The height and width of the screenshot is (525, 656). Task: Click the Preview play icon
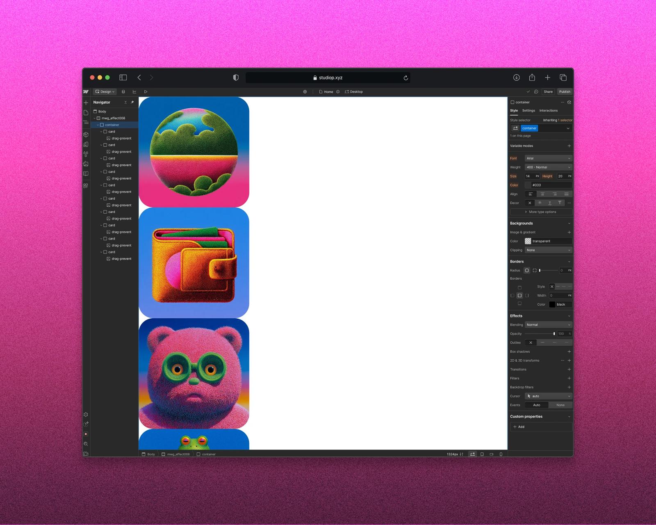(x=146, y=91)
